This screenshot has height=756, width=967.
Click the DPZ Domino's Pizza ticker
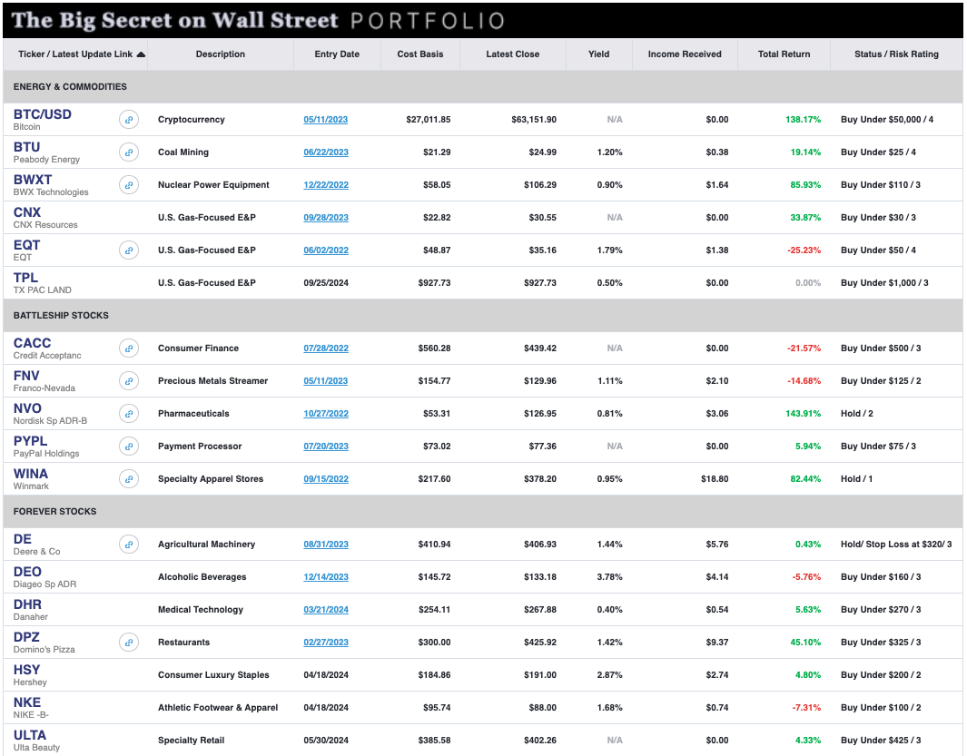coord(26,638)
